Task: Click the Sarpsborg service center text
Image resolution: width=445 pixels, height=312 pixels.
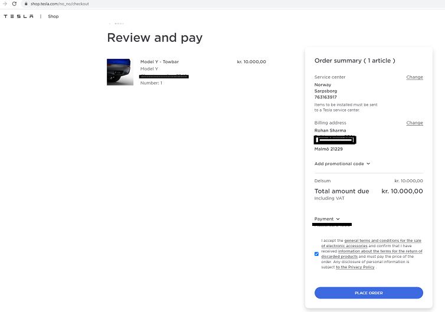Action: (326, 91)
